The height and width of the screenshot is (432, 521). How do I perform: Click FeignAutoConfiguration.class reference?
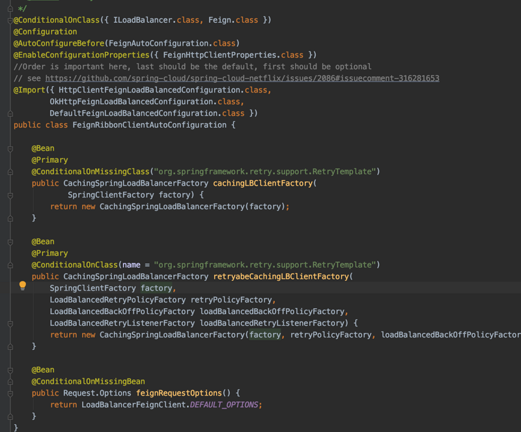coord(172,43)
